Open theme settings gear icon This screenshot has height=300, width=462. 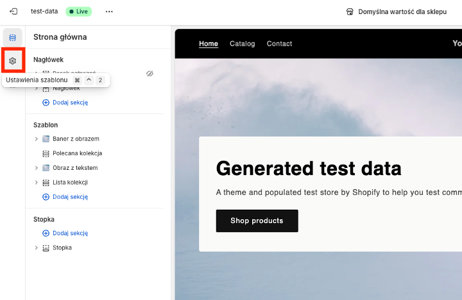click(12, 61)
